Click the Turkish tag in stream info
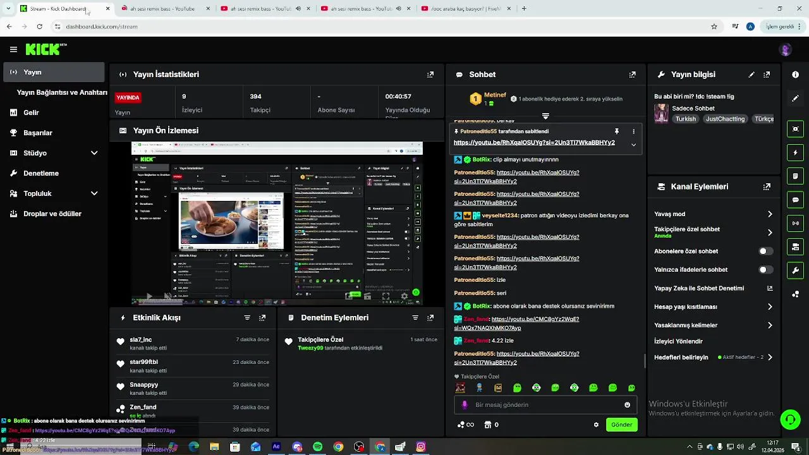The width and height of the screenshot is (809, 455). click(685, 119)
